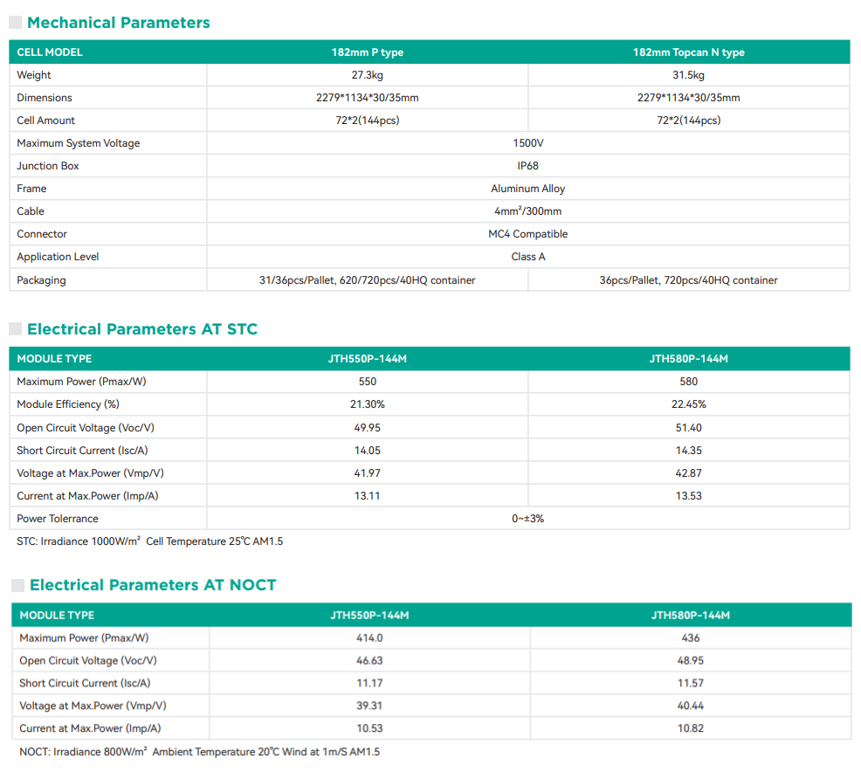861x772 pixels.
Task: Click the IP68 junction box value
Action: coord(527,166)
